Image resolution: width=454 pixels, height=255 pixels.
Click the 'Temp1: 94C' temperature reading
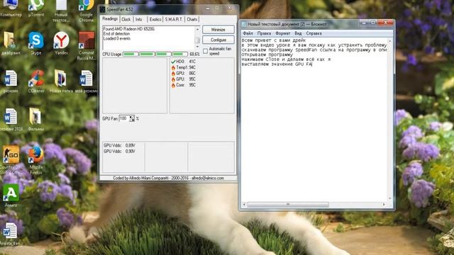[x=186, y=67]
